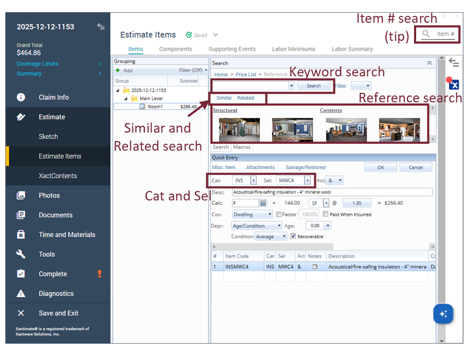The width and height of the screenshot is (475, 349).
Task: Switch to the Components tab
Action: [175, 49]
